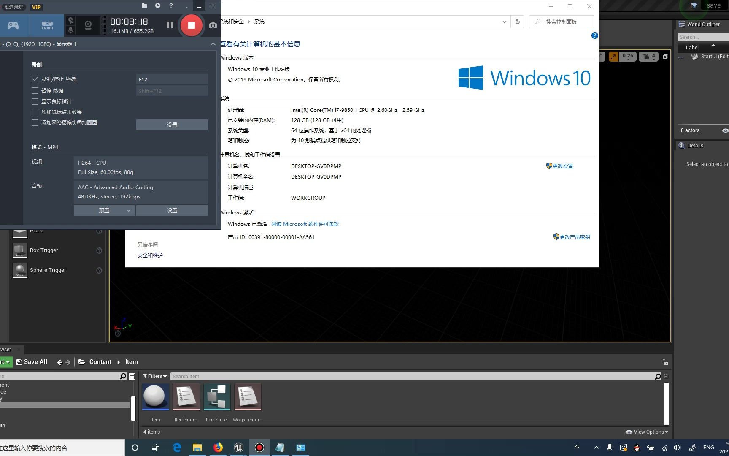Select HDMI device recording mode

[47, 25]
